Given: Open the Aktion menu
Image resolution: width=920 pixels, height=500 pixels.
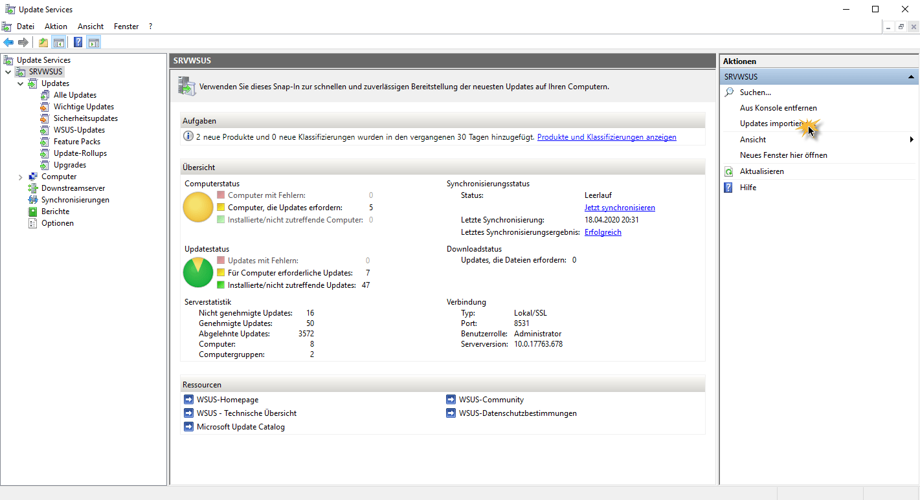Looking at the screenshot, I should pyautogui.click(x=56, y=27).
